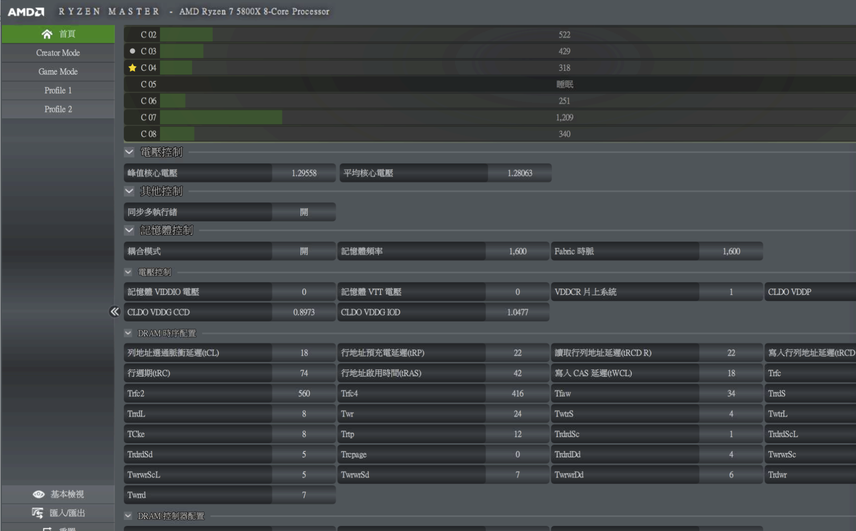Toggle 耦合模式 value 開
The height and width of the screenshot is (531, 856).
pyautogui.click(x=304, y=251)
